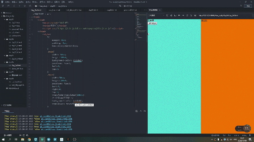Open Windows search from the taskbar
Screen dimensions: 254x142
pyautogui.click(x=10, y=139)
